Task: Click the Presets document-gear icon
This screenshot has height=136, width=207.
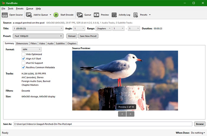Action: point(135,15)
